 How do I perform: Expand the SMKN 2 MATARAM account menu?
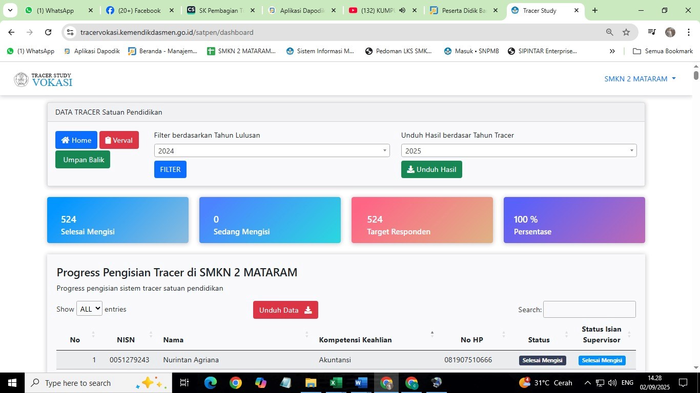[640, 79]
